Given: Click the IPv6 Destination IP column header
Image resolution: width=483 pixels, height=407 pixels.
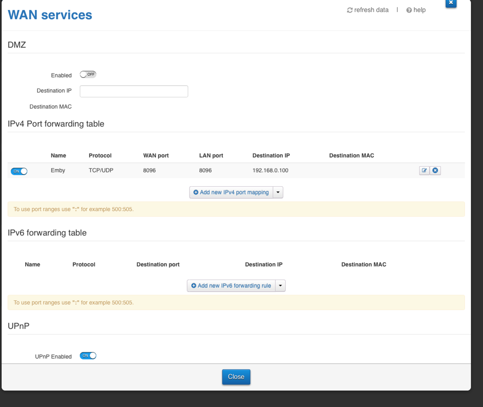Looking at the screenshot, I should point(264,265).
